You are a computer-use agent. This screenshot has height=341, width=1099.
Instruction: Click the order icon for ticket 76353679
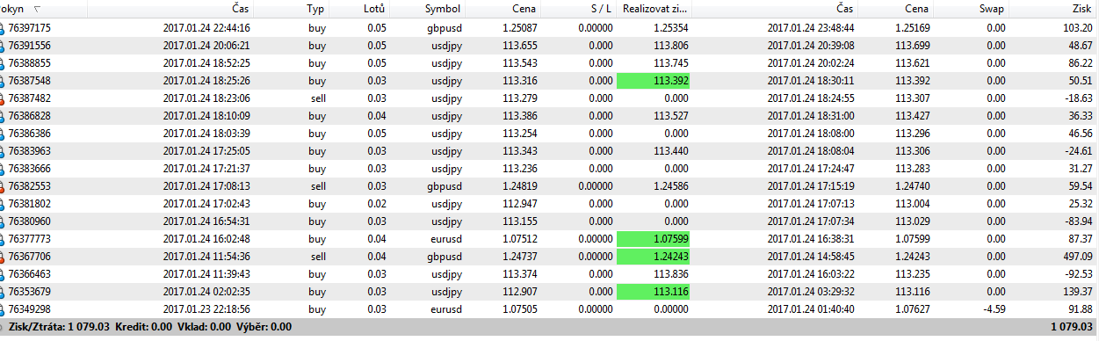(3, 292)
